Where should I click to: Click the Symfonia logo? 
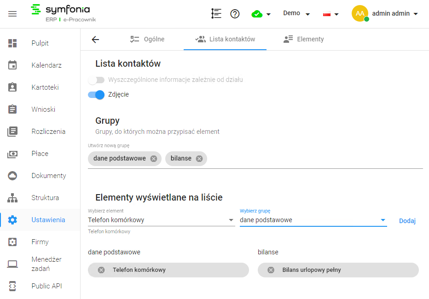[x=63, y=13]
